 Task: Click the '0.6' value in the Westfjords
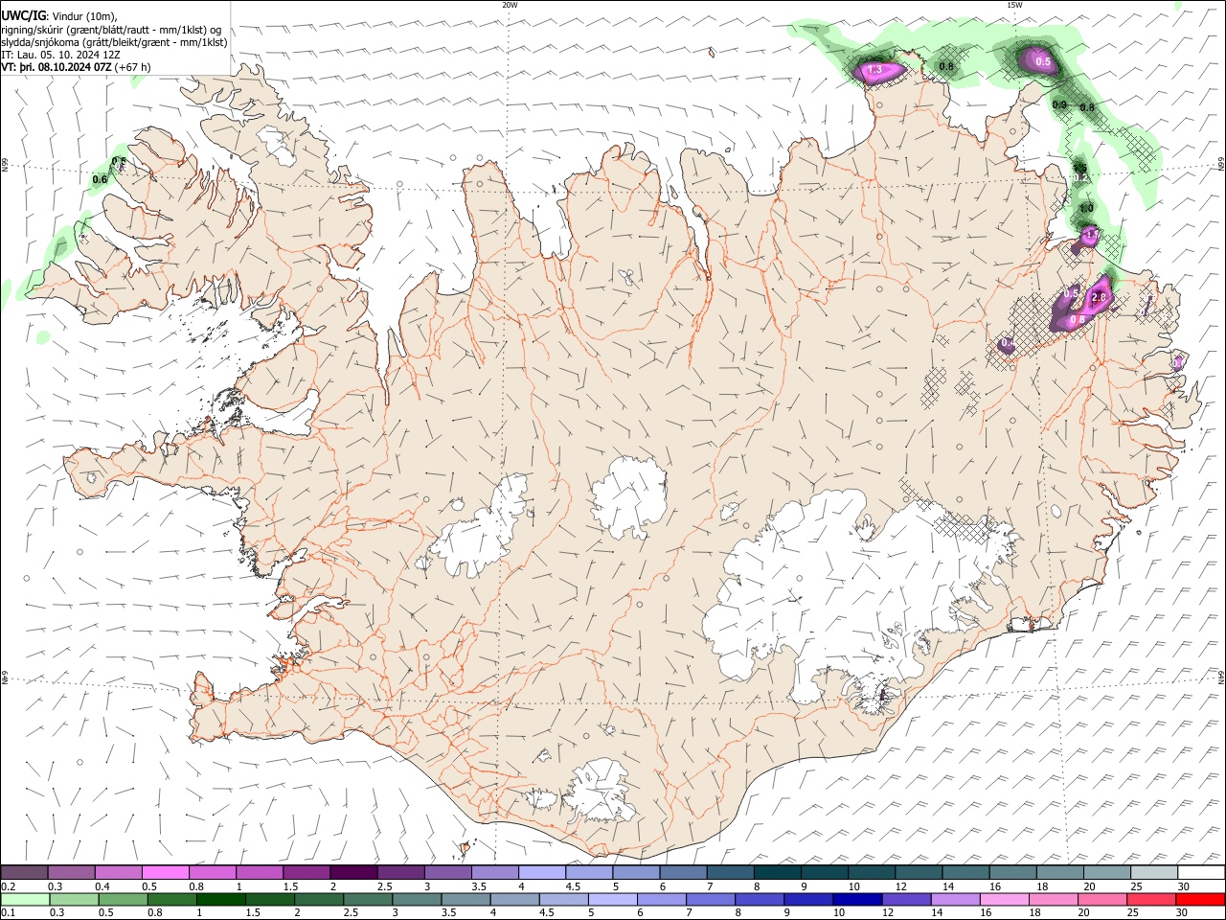coord(100,179)
